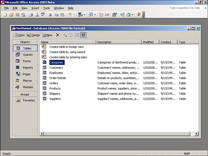Open the Insert menu
This screenshot has width=208, height=156.
click(x=35, y=8)
